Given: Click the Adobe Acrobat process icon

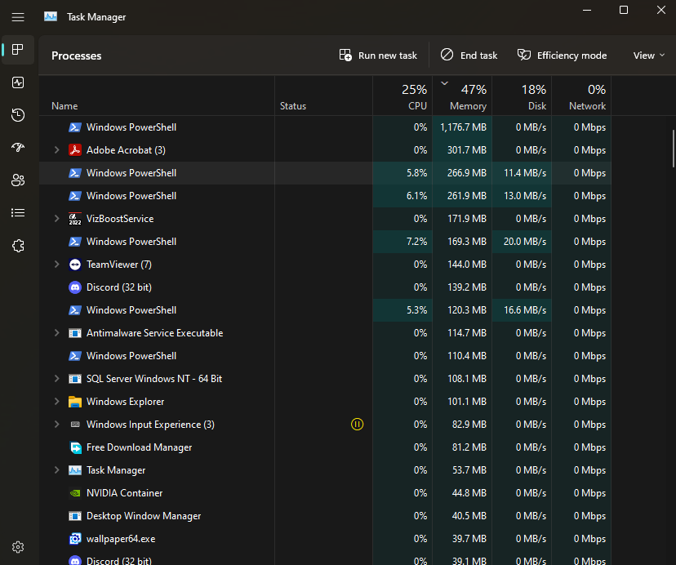Looking at the screenshot, I should [75, 150].
